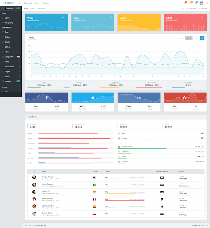This screenshot has width=210, height=228.
Task: Click the Visits green progress bar
Action: 34,87
